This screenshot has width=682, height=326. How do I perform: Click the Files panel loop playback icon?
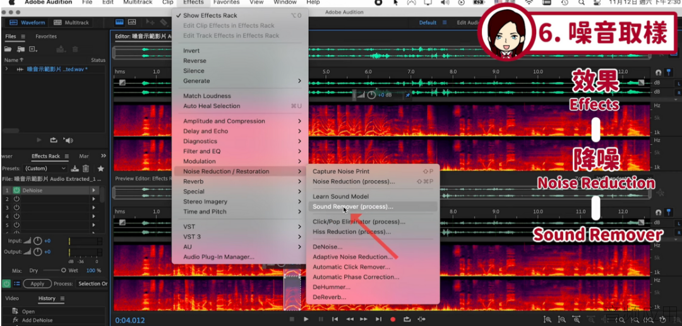54,140
